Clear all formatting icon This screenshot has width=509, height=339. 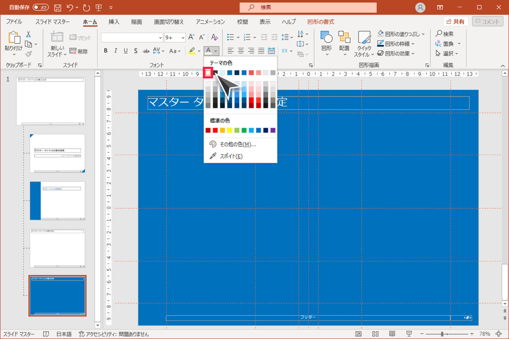(215, 37)
